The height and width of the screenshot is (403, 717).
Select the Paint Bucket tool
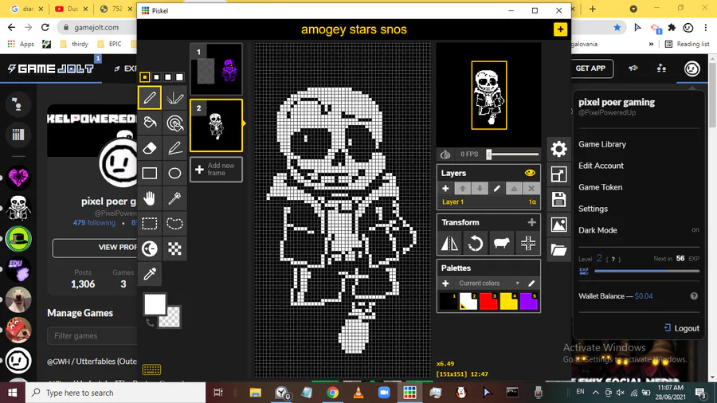click(150, 123)
